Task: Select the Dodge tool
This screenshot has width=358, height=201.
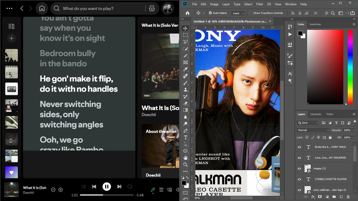Action: (185, 124)
